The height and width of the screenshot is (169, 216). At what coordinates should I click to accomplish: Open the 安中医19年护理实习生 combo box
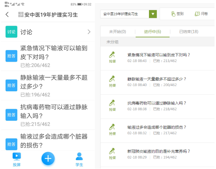coord(128,14)
